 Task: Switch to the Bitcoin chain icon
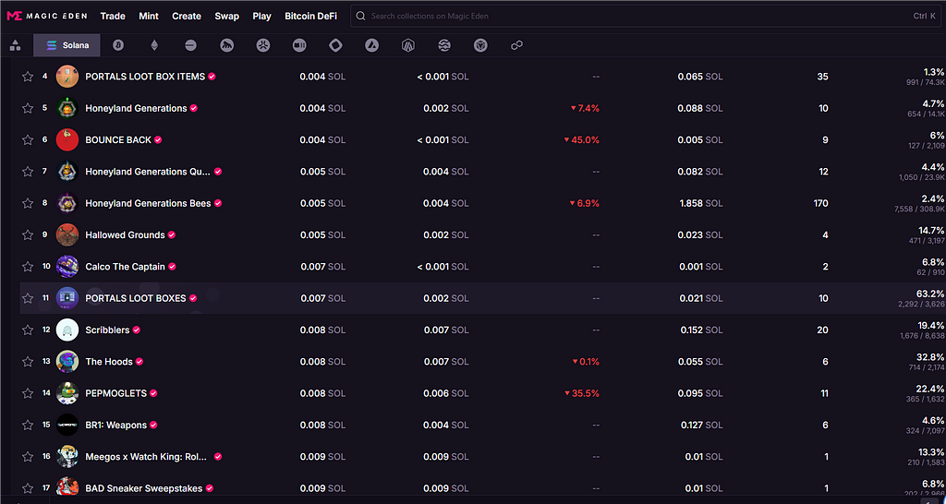click(x=118, y=45)
